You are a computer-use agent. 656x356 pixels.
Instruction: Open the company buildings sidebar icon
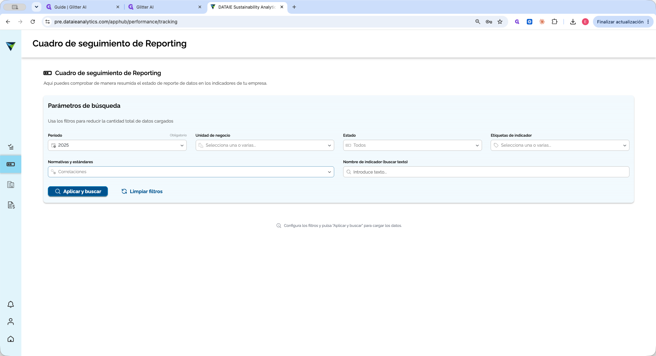pos(11,185)
